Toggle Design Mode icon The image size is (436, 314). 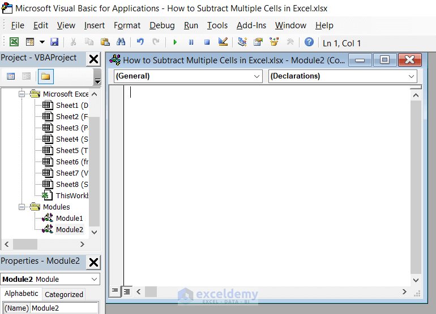(223, 42)
